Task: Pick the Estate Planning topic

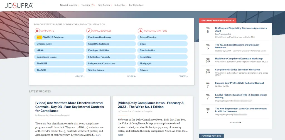Action: [163, 37]
